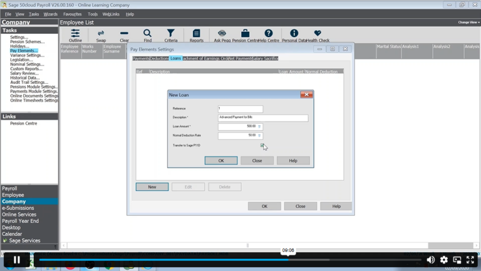The image size is (481, 271).
Task: Open the Pension Centre briefcase icon
Action: (x=245, y=34)
